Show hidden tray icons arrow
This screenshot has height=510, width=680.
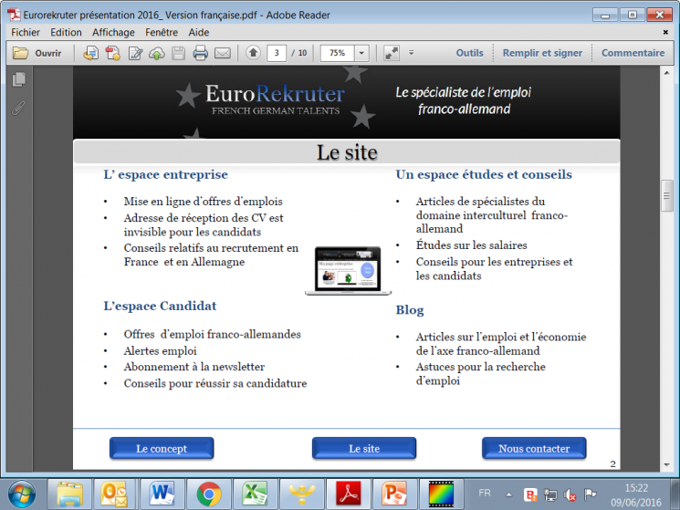[509, 494]
